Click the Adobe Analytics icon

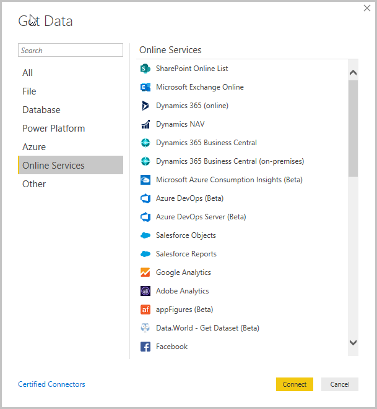pyautogui.click(x=145, y=291)
